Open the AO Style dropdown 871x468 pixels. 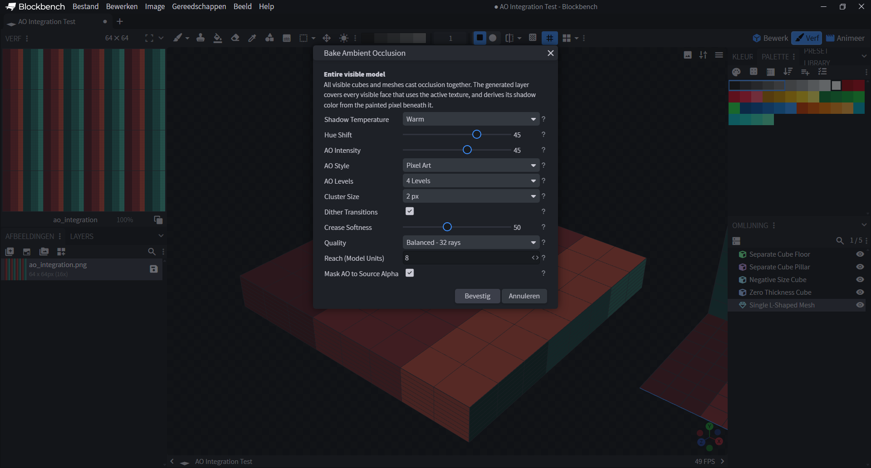471,166
